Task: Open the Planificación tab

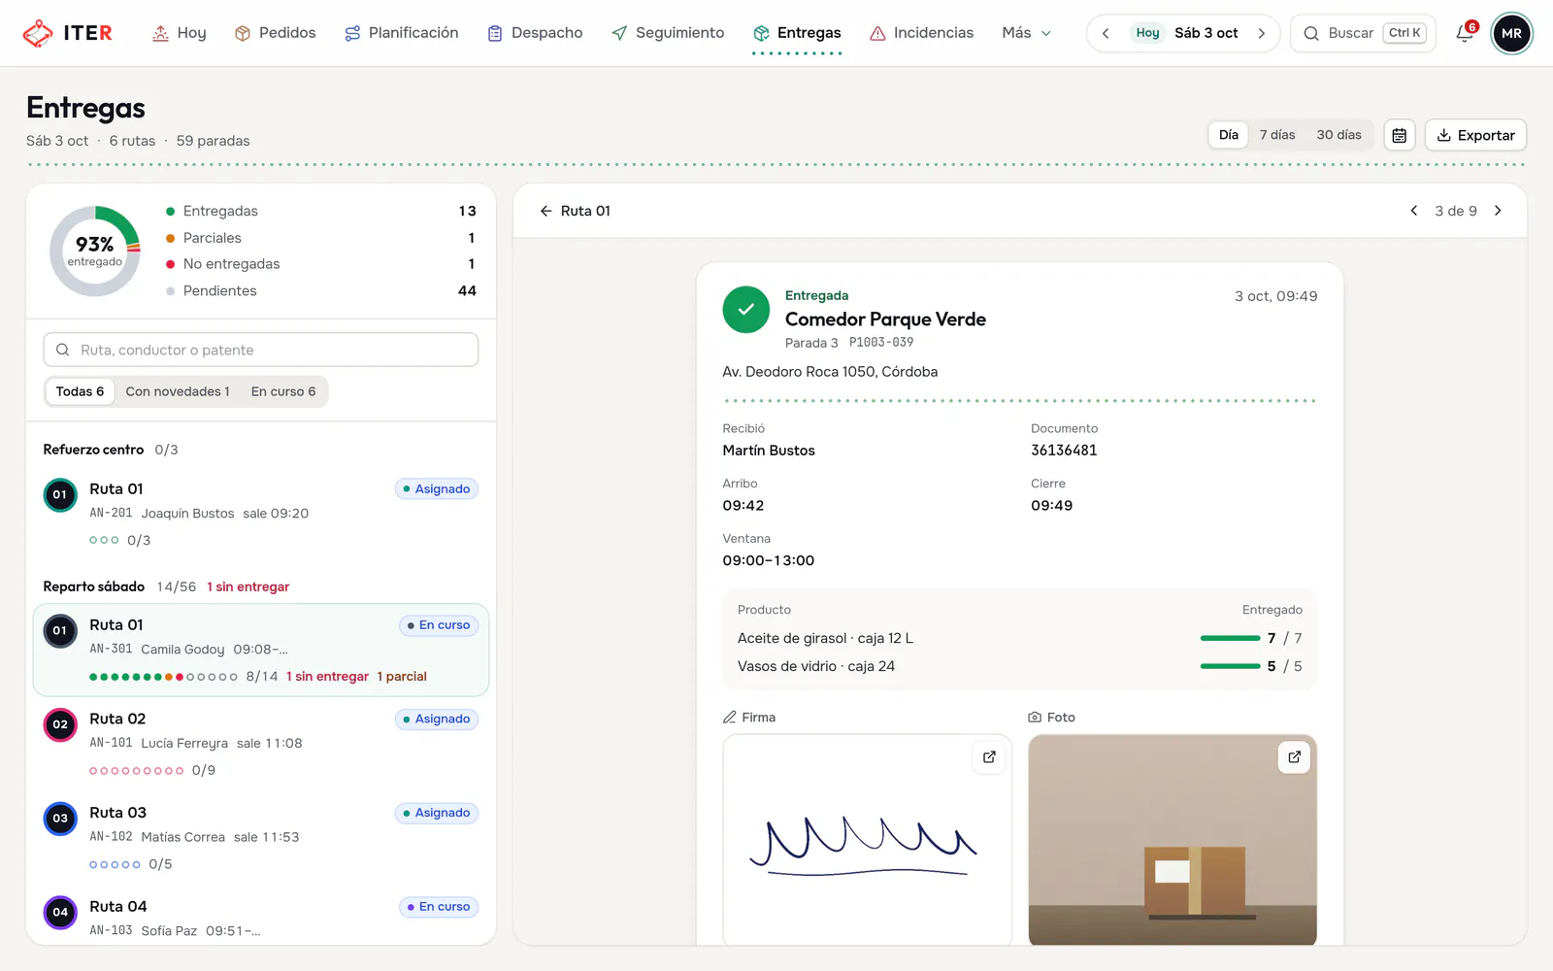Action: click(402, 33)
